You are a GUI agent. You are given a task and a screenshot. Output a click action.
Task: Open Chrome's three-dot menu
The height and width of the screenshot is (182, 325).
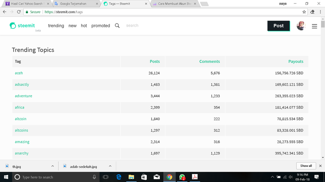[x=320, y=12]
